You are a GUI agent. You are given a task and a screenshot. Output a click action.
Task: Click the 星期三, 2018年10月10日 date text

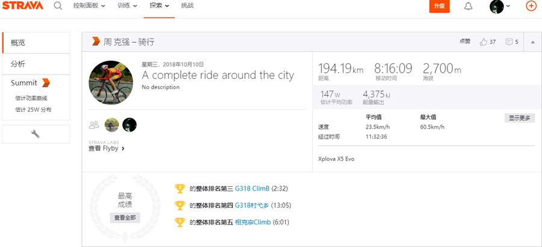click(172, 64)
